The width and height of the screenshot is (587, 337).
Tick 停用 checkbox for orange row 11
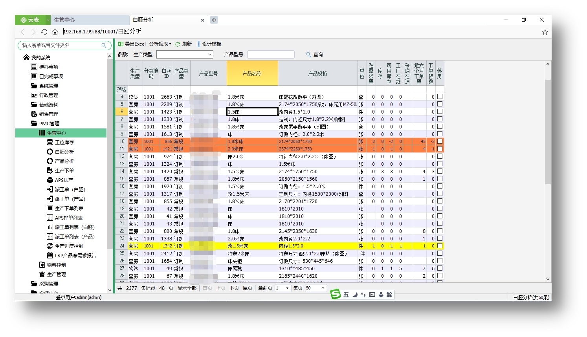coord(440,148)
